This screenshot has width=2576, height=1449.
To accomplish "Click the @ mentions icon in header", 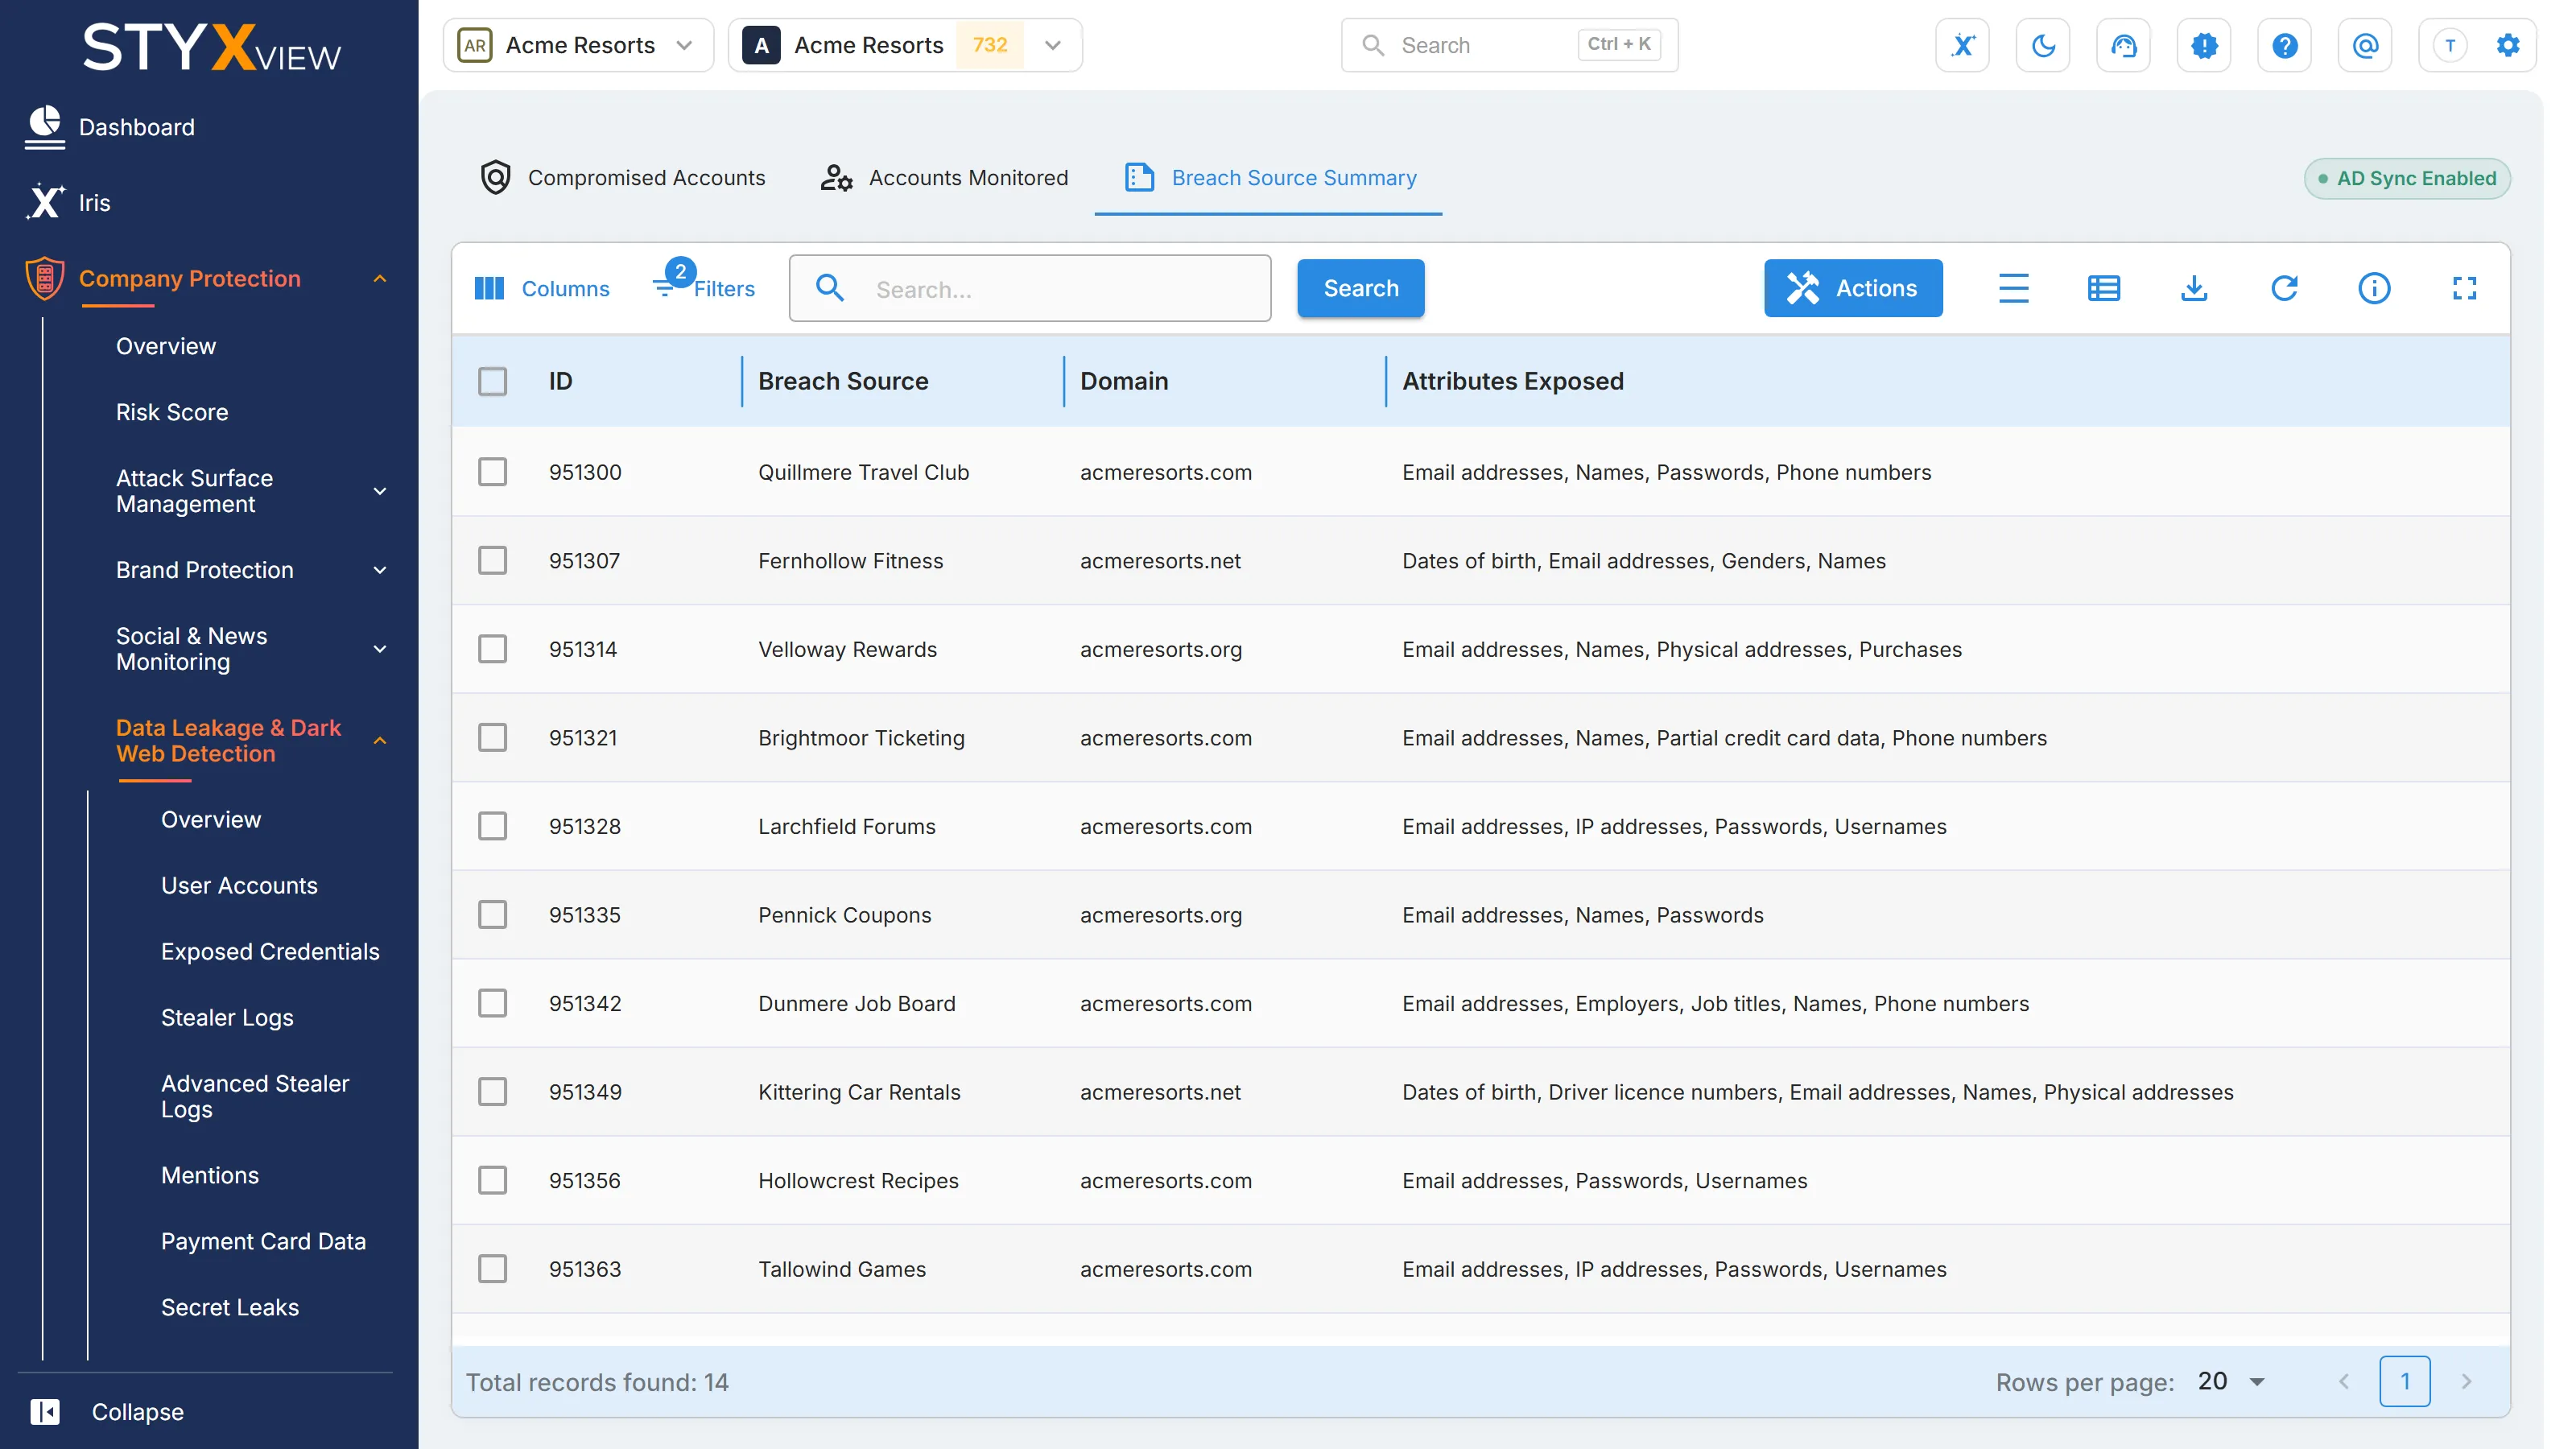I will tap(2365, 45).
